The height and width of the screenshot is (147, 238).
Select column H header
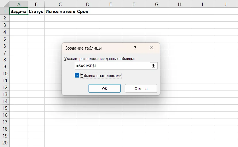(180, 4)
